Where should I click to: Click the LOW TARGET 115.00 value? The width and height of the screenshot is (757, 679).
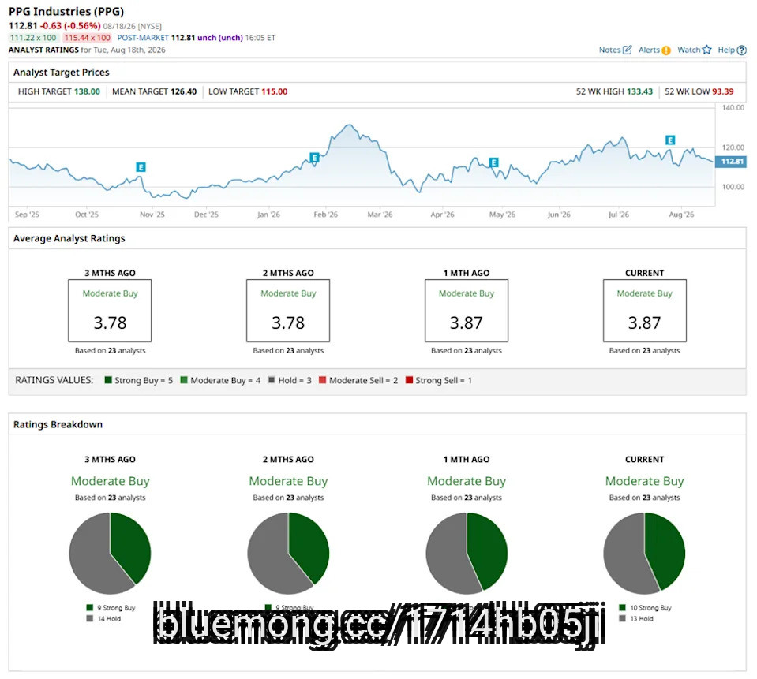tap(274, 91)
